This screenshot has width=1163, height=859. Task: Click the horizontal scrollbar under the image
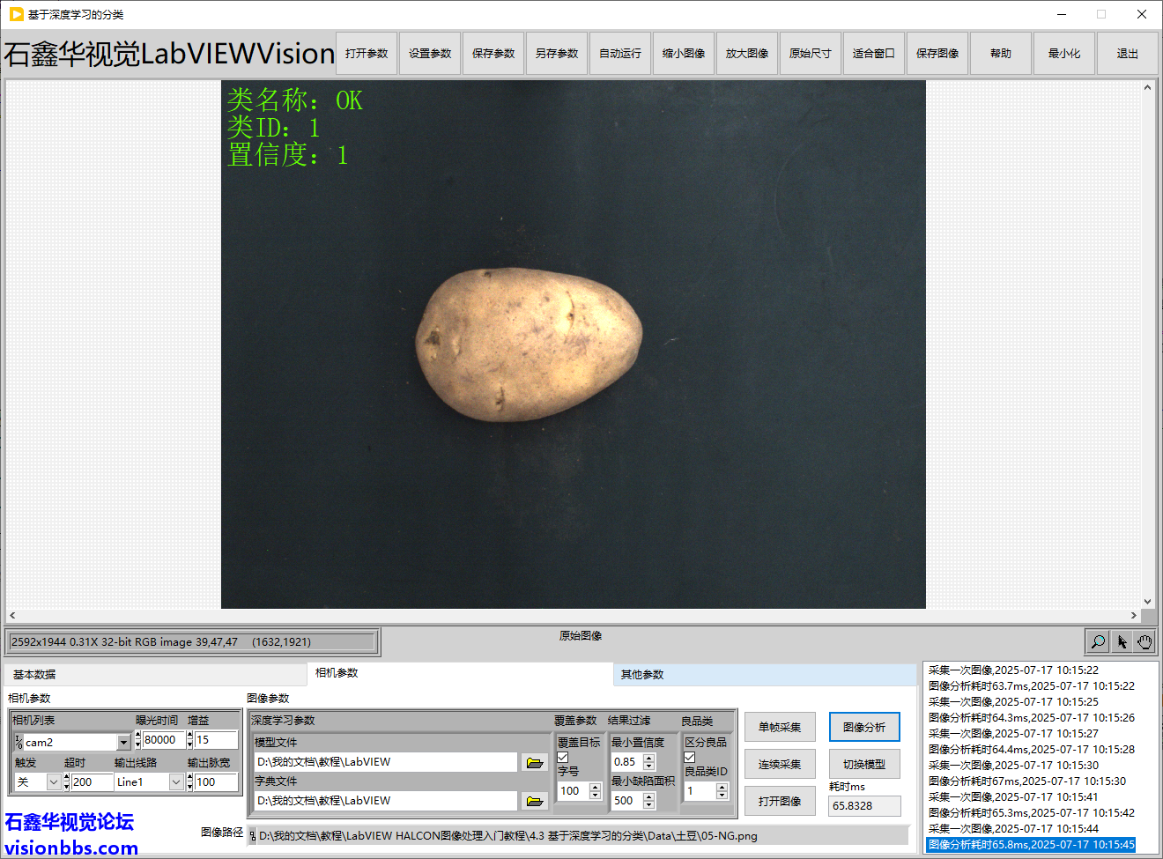click(x=573, y=615)
